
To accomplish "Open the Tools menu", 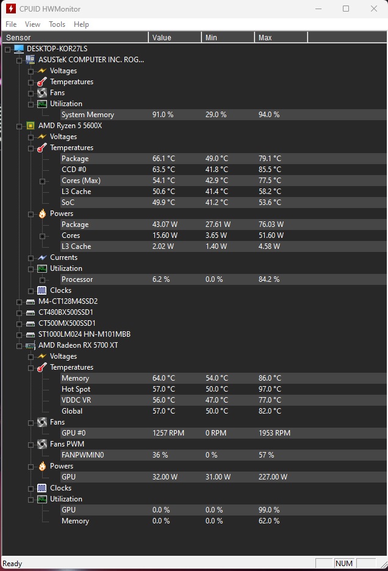I will [x=57, y=24].
